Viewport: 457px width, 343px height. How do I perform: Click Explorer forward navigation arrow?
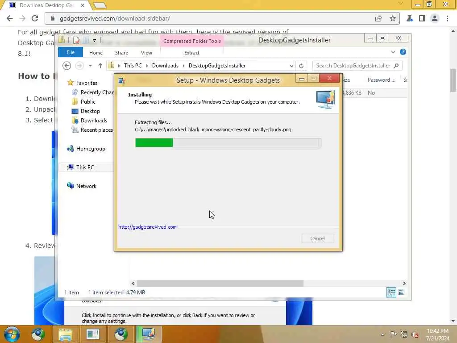click(x=79, y=66)
